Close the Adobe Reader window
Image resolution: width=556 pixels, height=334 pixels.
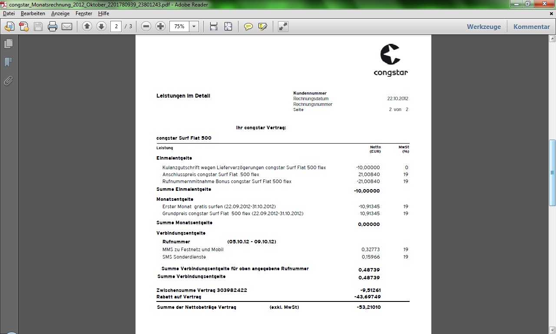pyautogui.click(x=543, y=4)
